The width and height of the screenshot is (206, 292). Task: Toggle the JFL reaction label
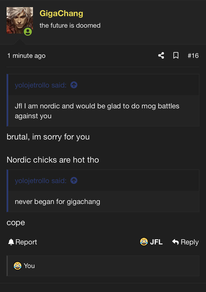click(156, 242)
